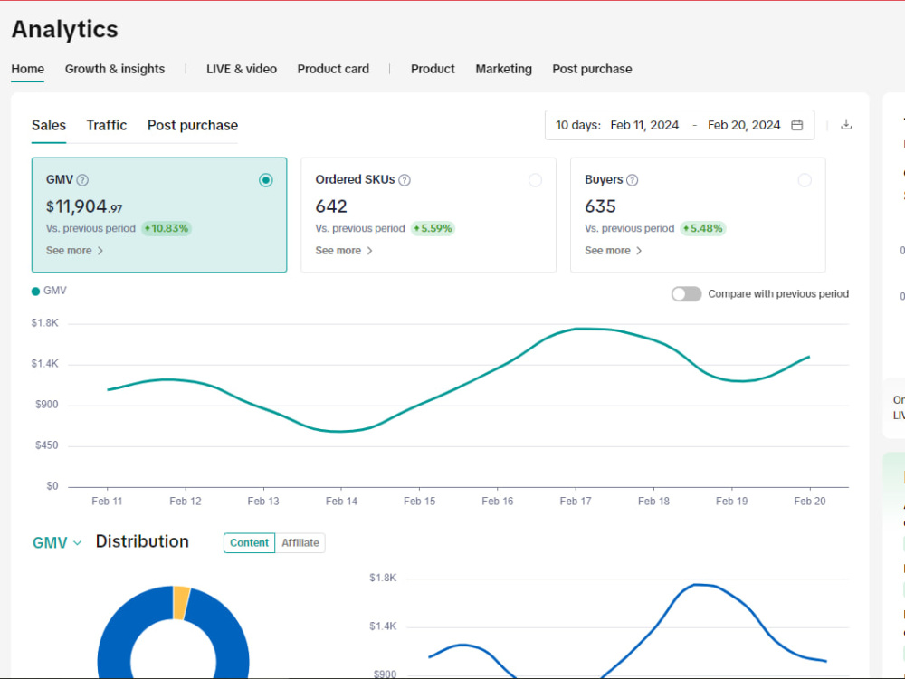Click the 5.48% growth badge
Screen dimensions: 905x679
pos(702,229)
